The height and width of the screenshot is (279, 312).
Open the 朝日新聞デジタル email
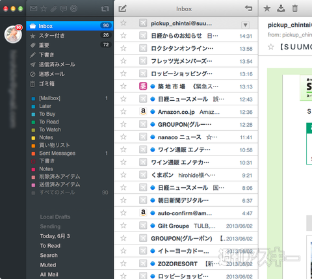tap(186, 200)
